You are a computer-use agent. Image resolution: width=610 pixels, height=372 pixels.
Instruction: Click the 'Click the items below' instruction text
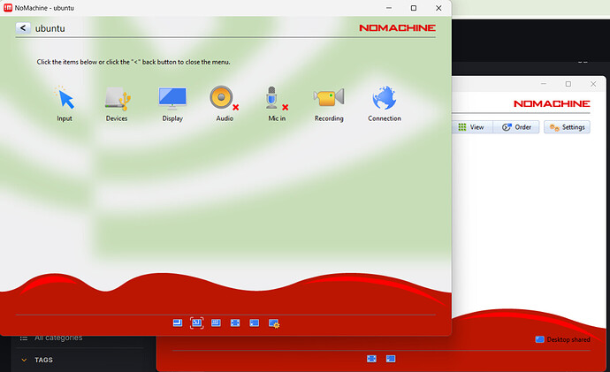click(x=133, y=62)
